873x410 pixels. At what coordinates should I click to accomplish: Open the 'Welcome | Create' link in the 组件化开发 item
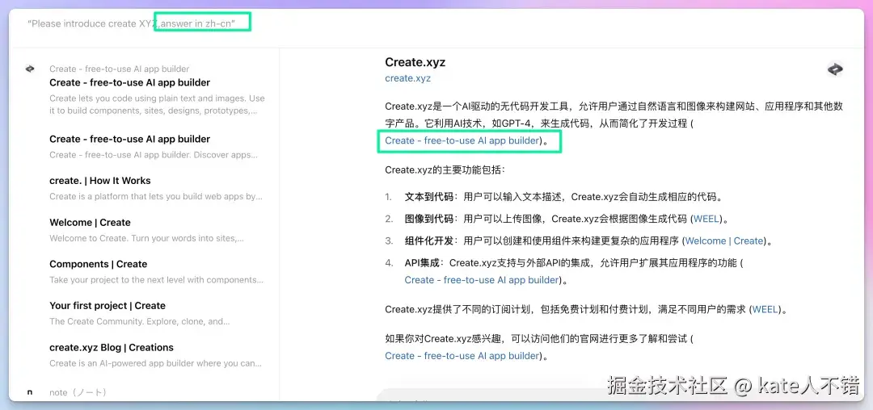click(723, 241)
